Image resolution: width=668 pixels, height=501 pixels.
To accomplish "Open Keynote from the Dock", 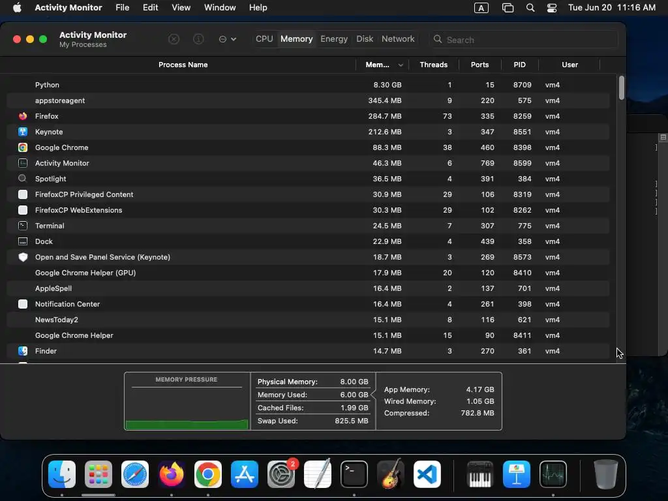I will [517, 474].
